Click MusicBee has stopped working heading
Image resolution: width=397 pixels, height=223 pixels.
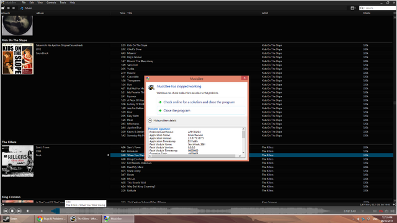pyautogui.click(x=179, y=86)
